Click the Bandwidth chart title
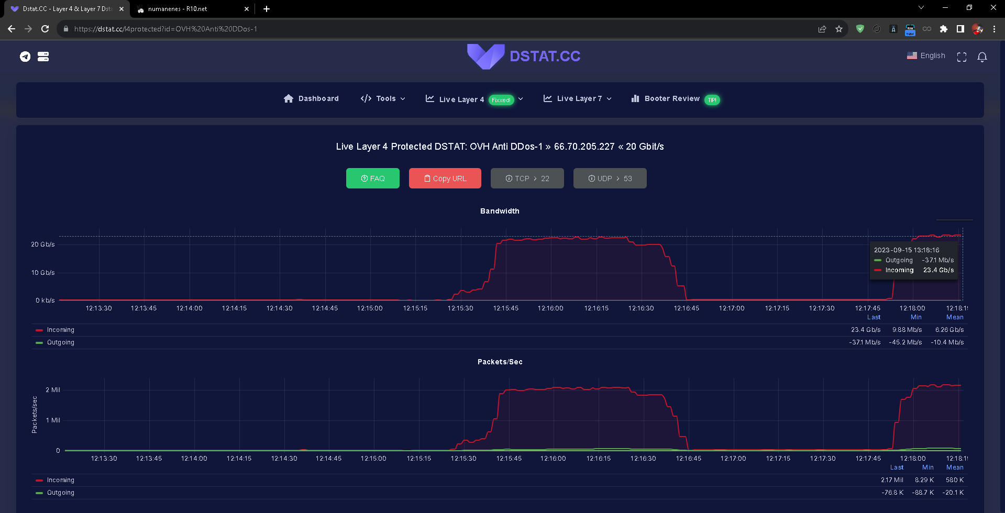The width and height of the screenshot is (1005, 513). tap(500, 211)
